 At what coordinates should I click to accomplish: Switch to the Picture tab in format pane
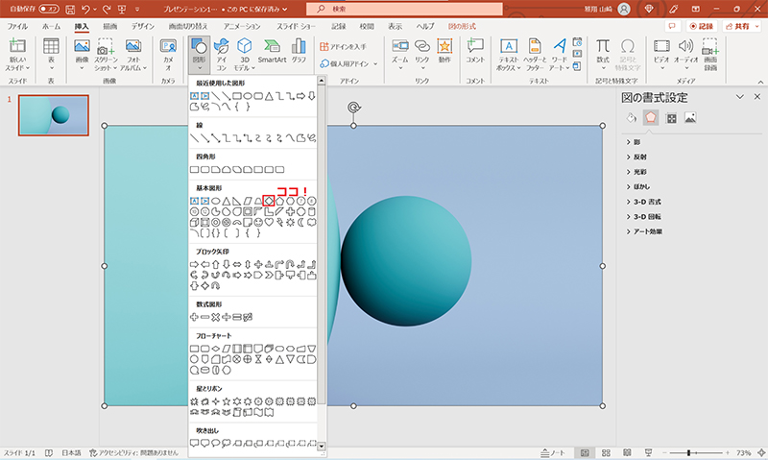[x=690, y=118]
